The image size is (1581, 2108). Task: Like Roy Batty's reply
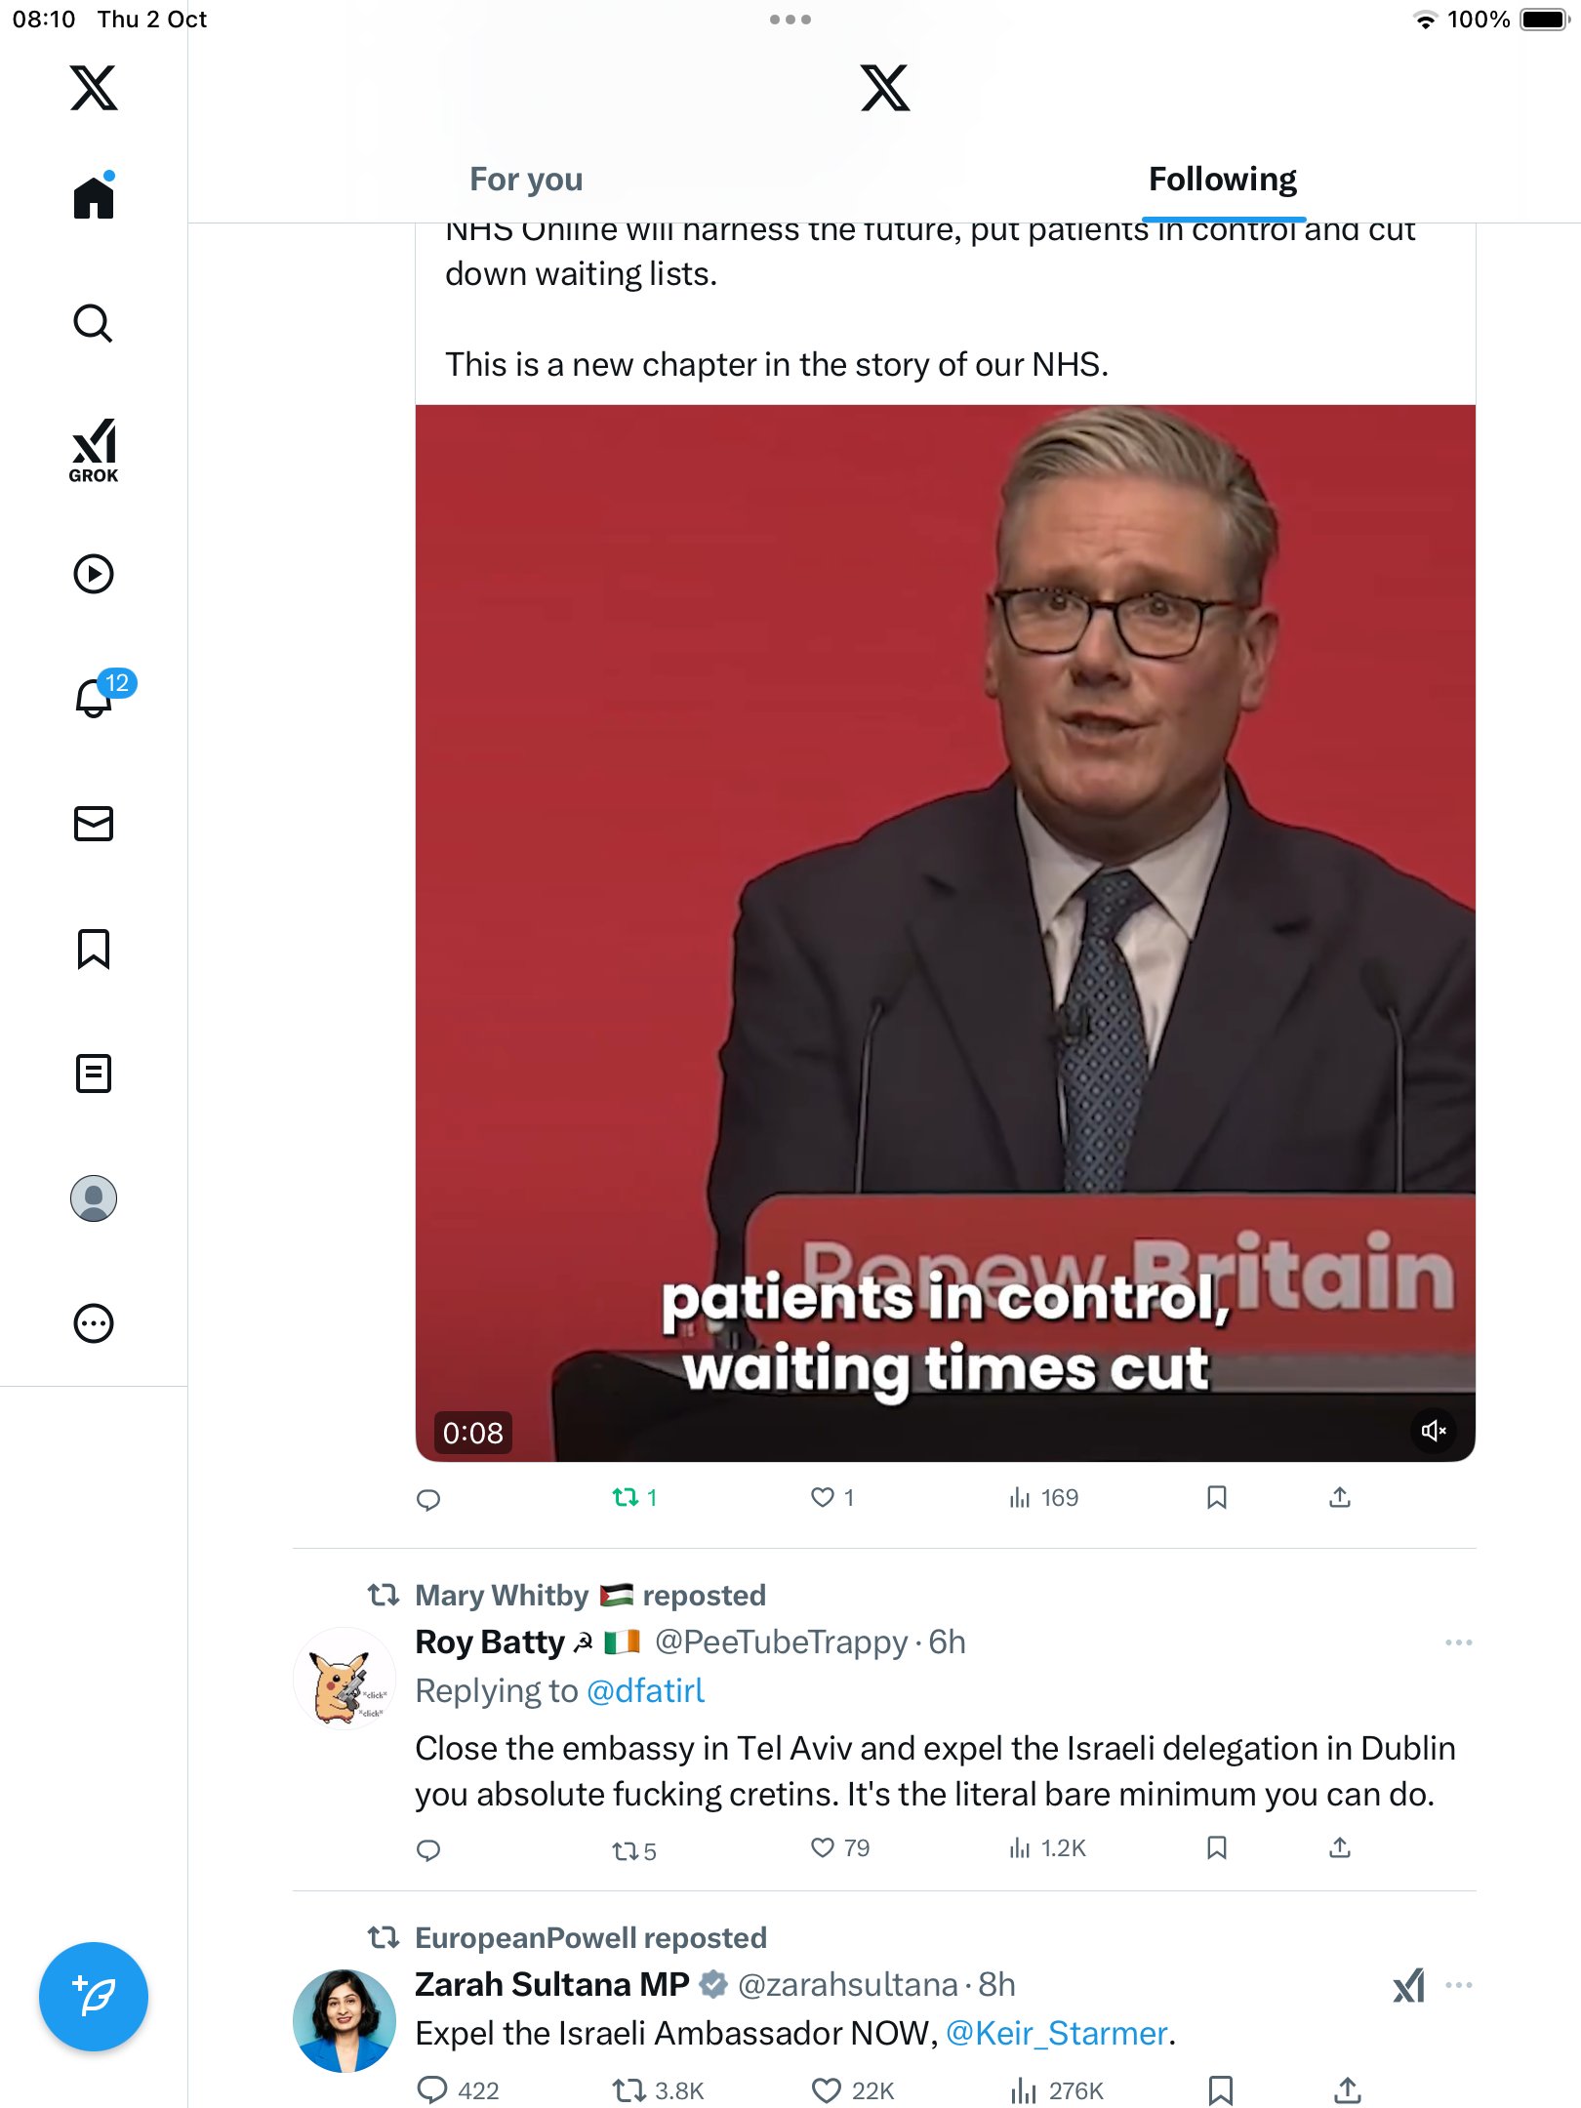(x=823, y=1847)
